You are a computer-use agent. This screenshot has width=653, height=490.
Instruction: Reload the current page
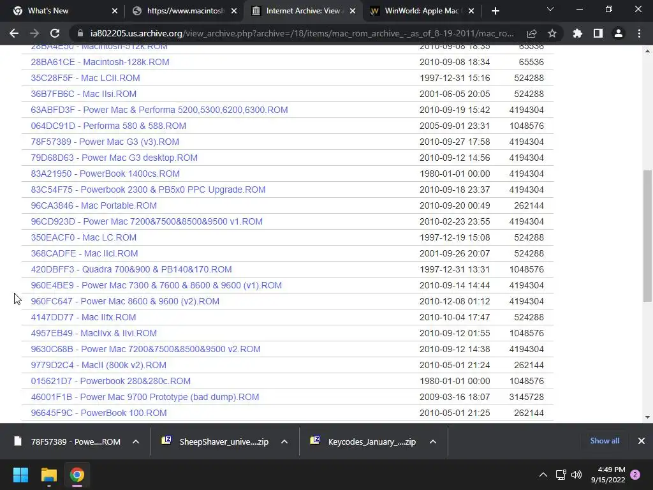55,33
